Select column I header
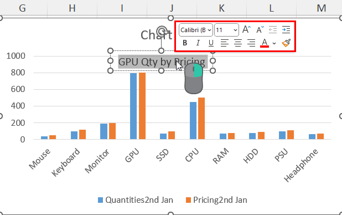Screen dimensions: 342x215 pos(122,8)
